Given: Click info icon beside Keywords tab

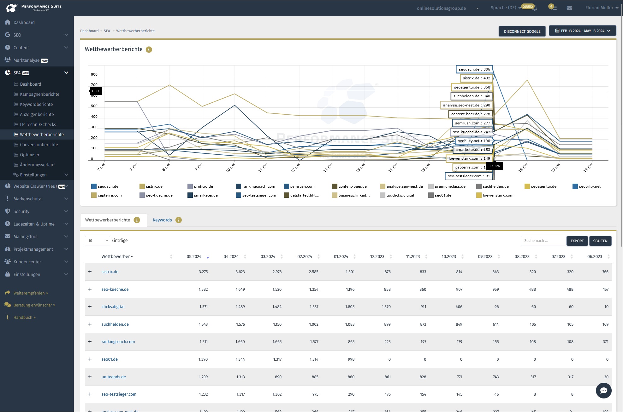Looking at the screenshot, I should coord(179,220).
